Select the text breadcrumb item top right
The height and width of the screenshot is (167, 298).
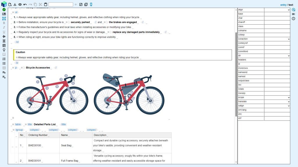click(x=291, y=5)
